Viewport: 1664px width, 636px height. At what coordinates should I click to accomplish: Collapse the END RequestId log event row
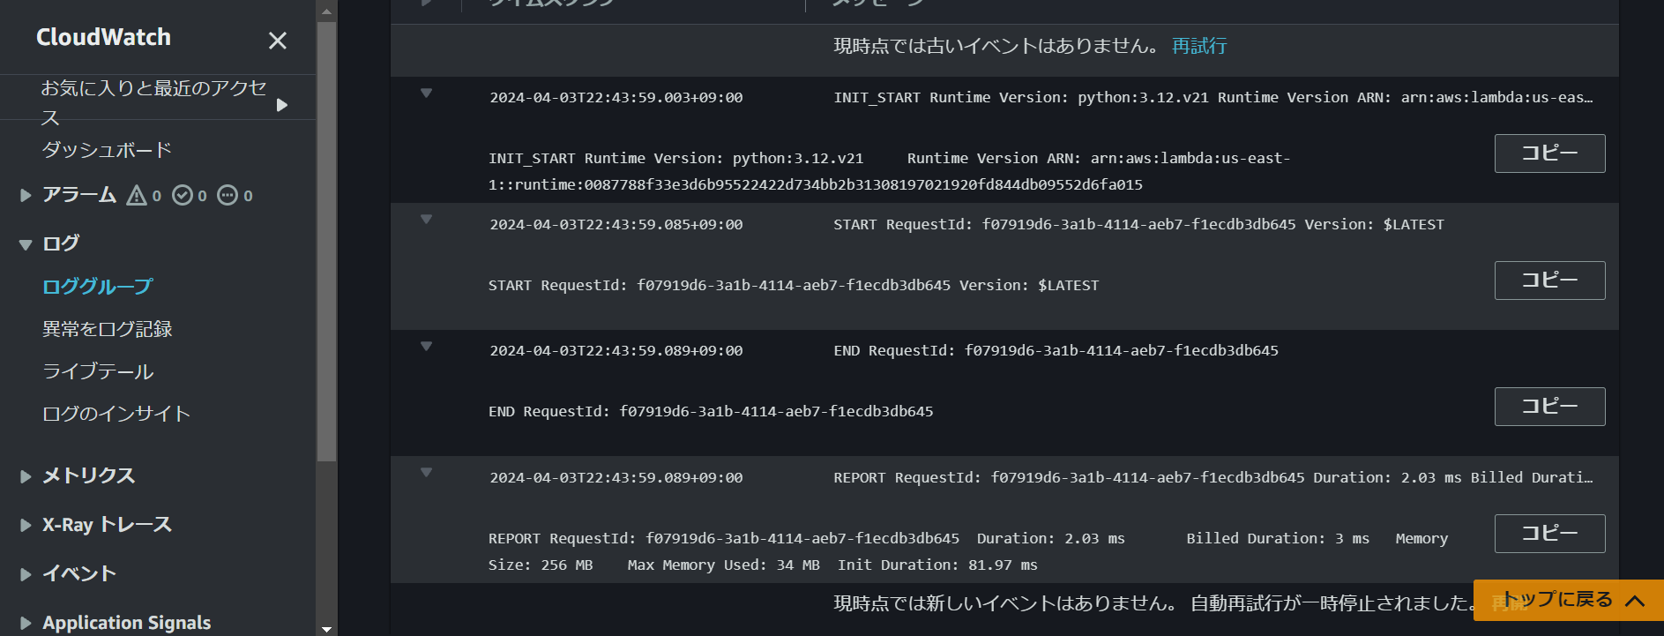(426, 347)
